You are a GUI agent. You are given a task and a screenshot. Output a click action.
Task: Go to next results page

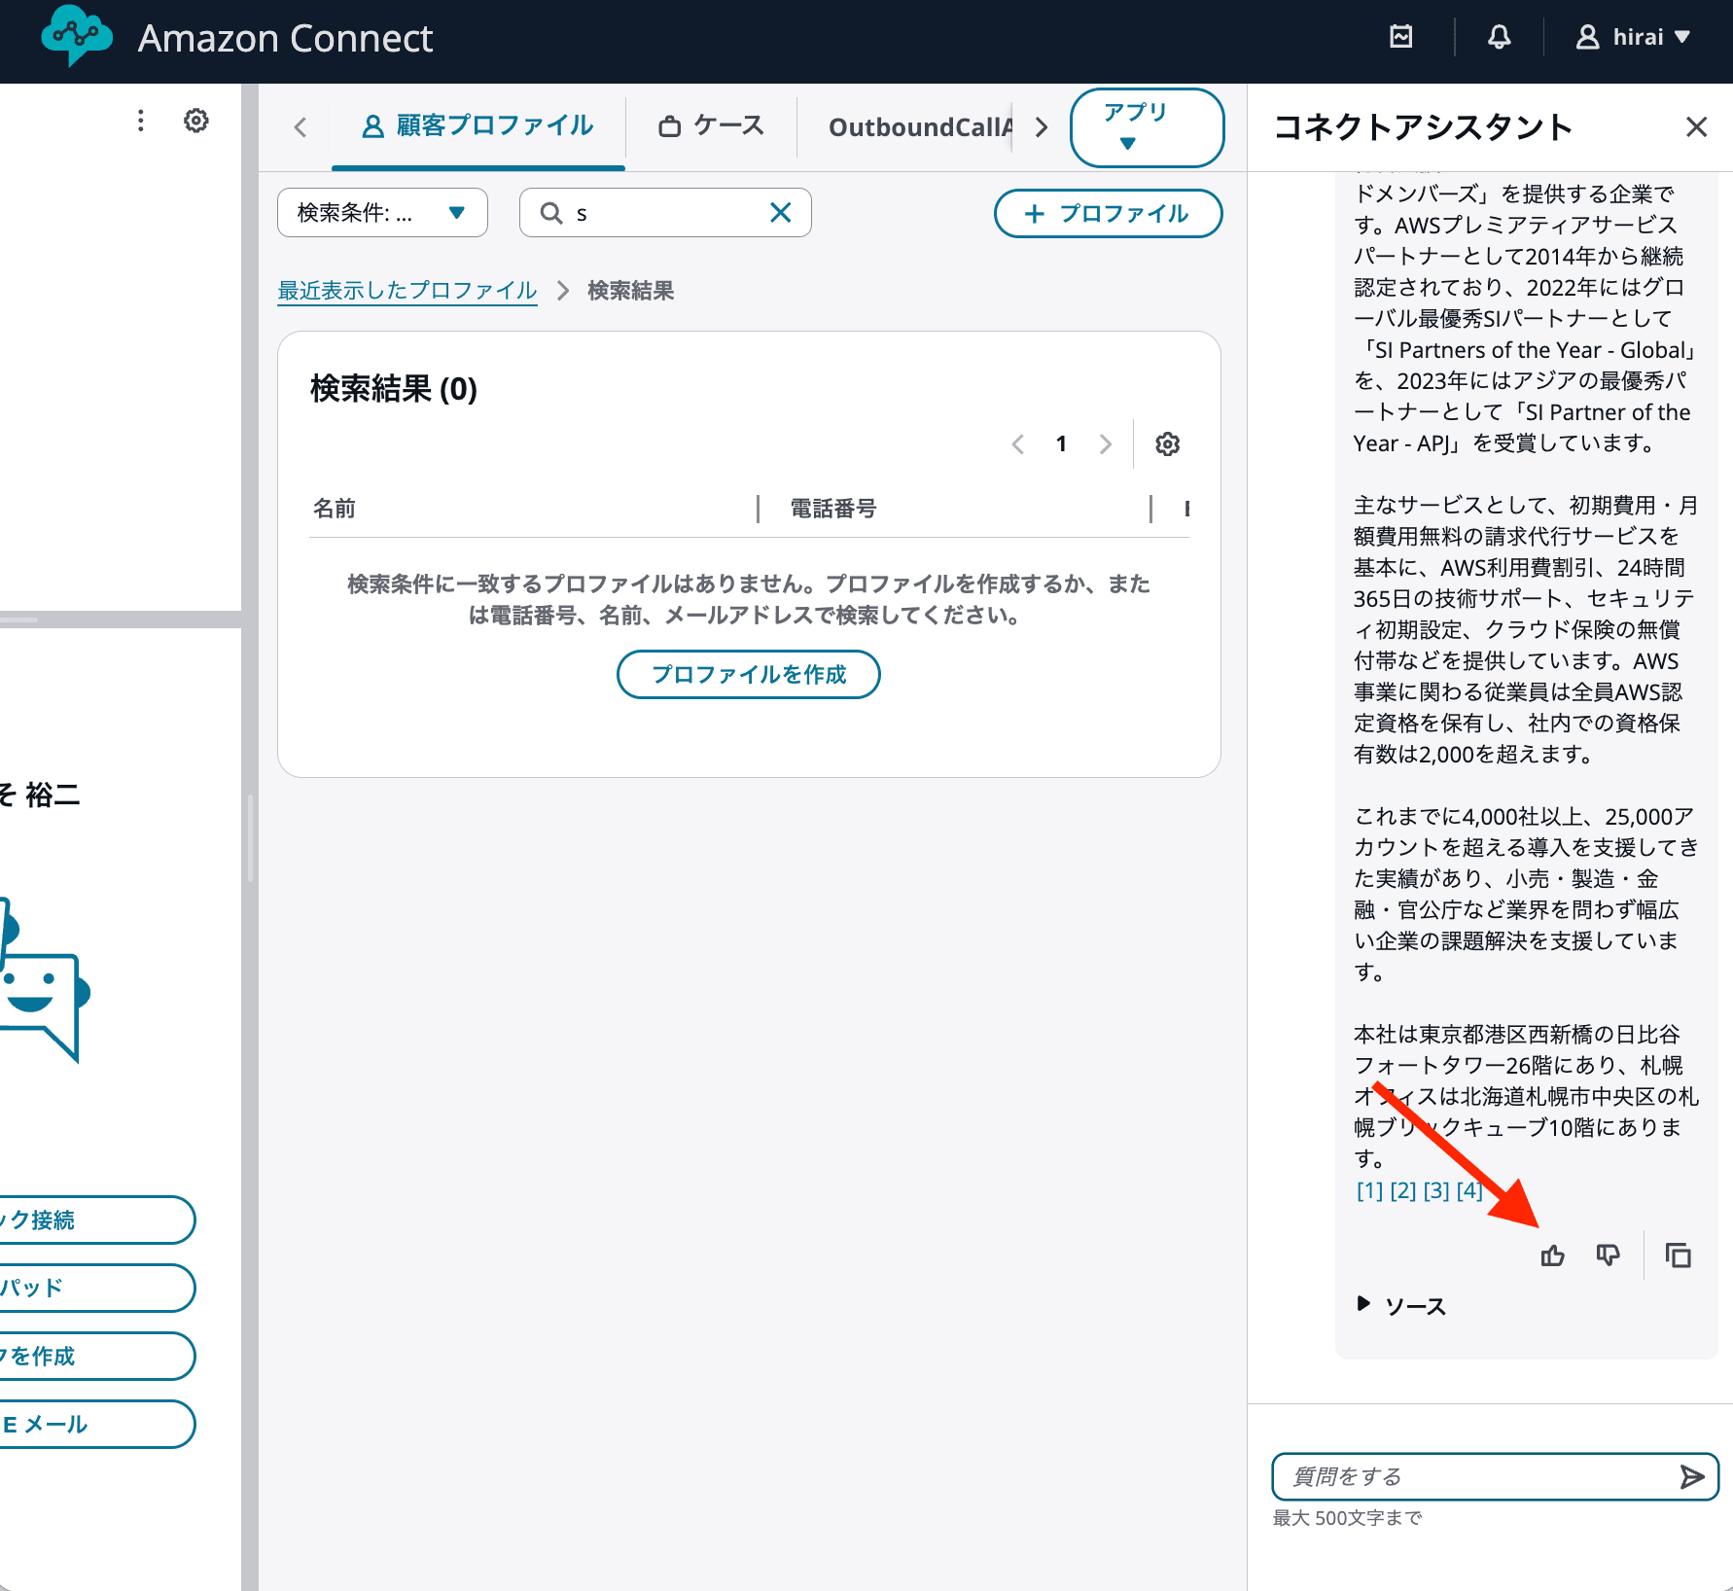(1105, 444)
